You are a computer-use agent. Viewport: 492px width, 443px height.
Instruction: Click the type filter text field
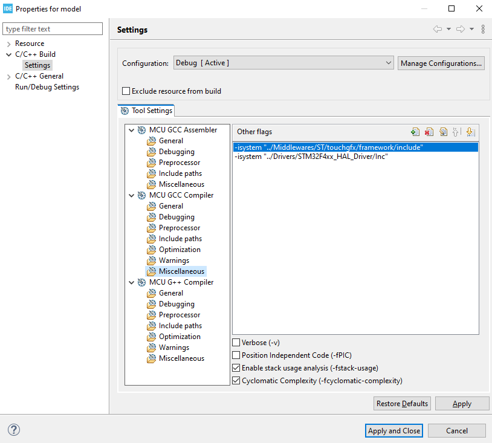[53, 28]
